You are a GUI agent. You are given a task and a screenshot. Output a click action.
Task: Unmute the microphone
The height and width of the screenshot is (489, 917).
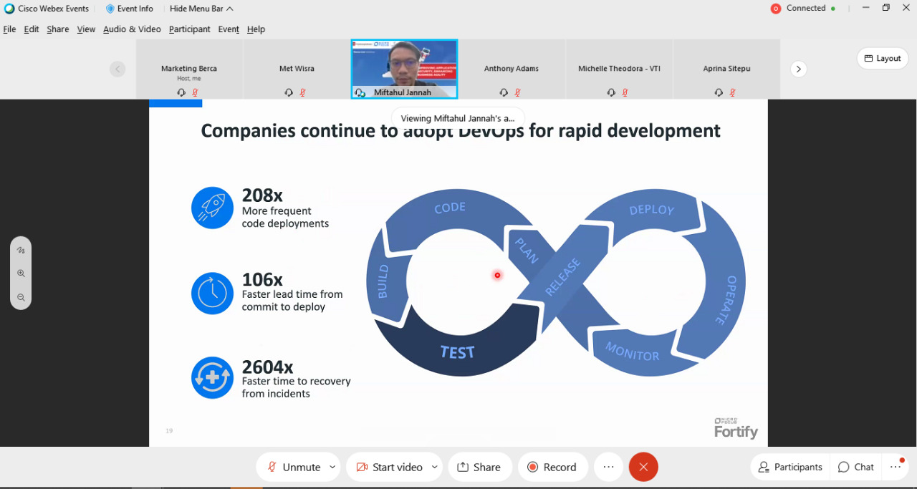294,467
